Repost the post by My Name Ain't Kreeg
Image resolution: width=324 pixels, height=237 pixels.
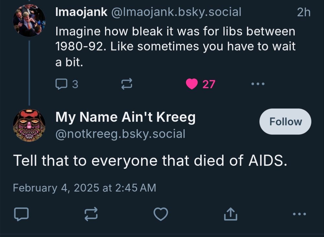click(91, 214)
